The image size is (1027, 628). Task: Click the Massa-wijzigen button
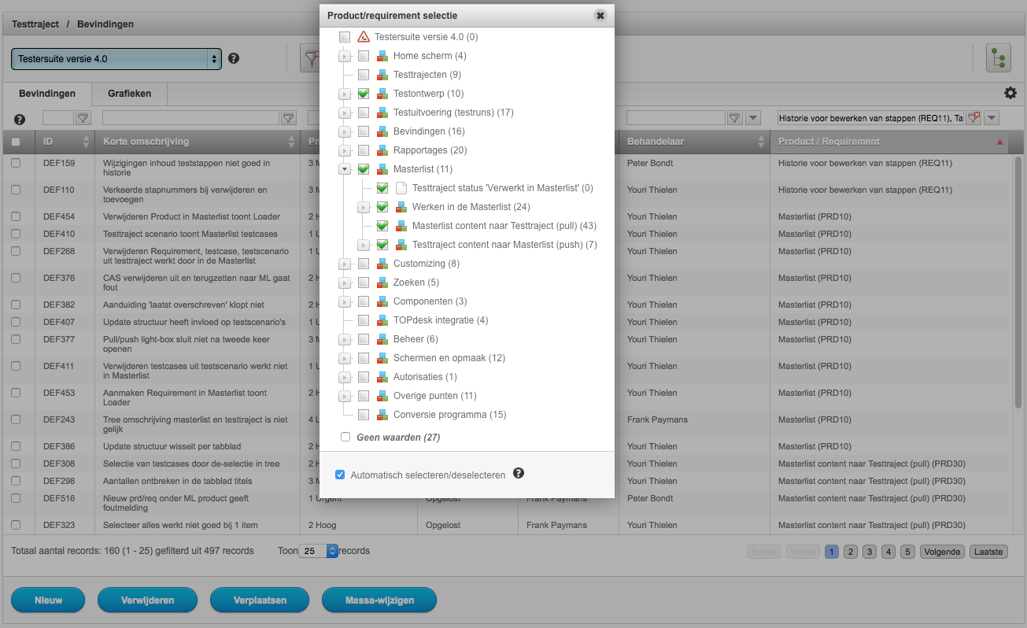(379, 600)
